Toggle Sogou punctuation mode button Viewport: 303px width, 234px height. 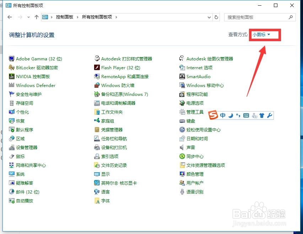tap(238, 115)
